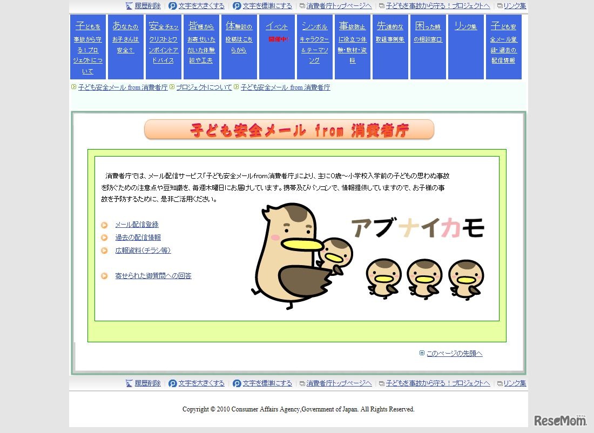Open the メール配信登録 link

coord(136,225)
